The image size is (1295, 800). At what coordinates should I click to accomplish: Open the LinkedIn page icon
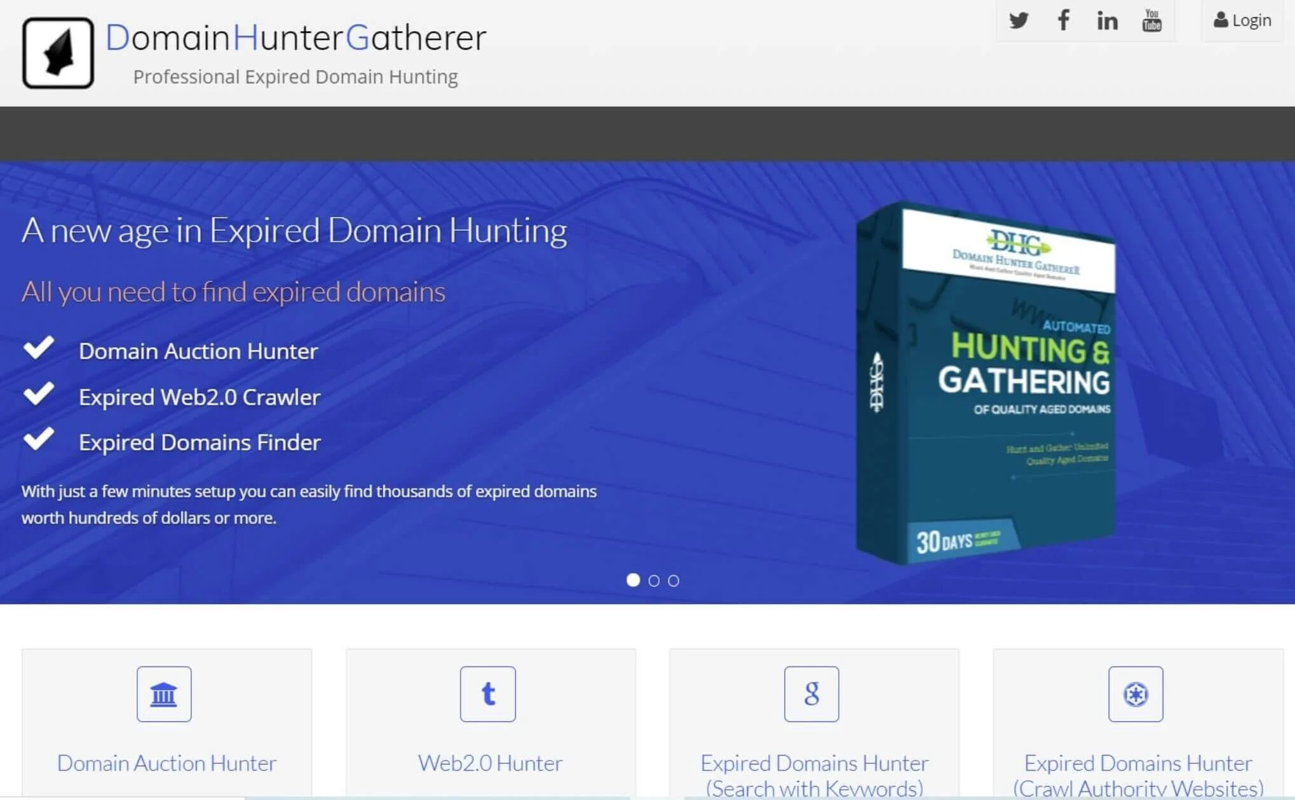pos(1107,20)
